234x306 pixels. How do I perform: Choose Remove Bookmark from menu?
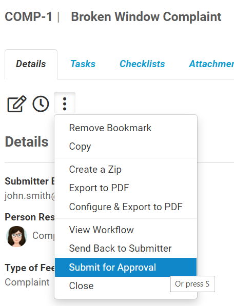pos(126,128)
